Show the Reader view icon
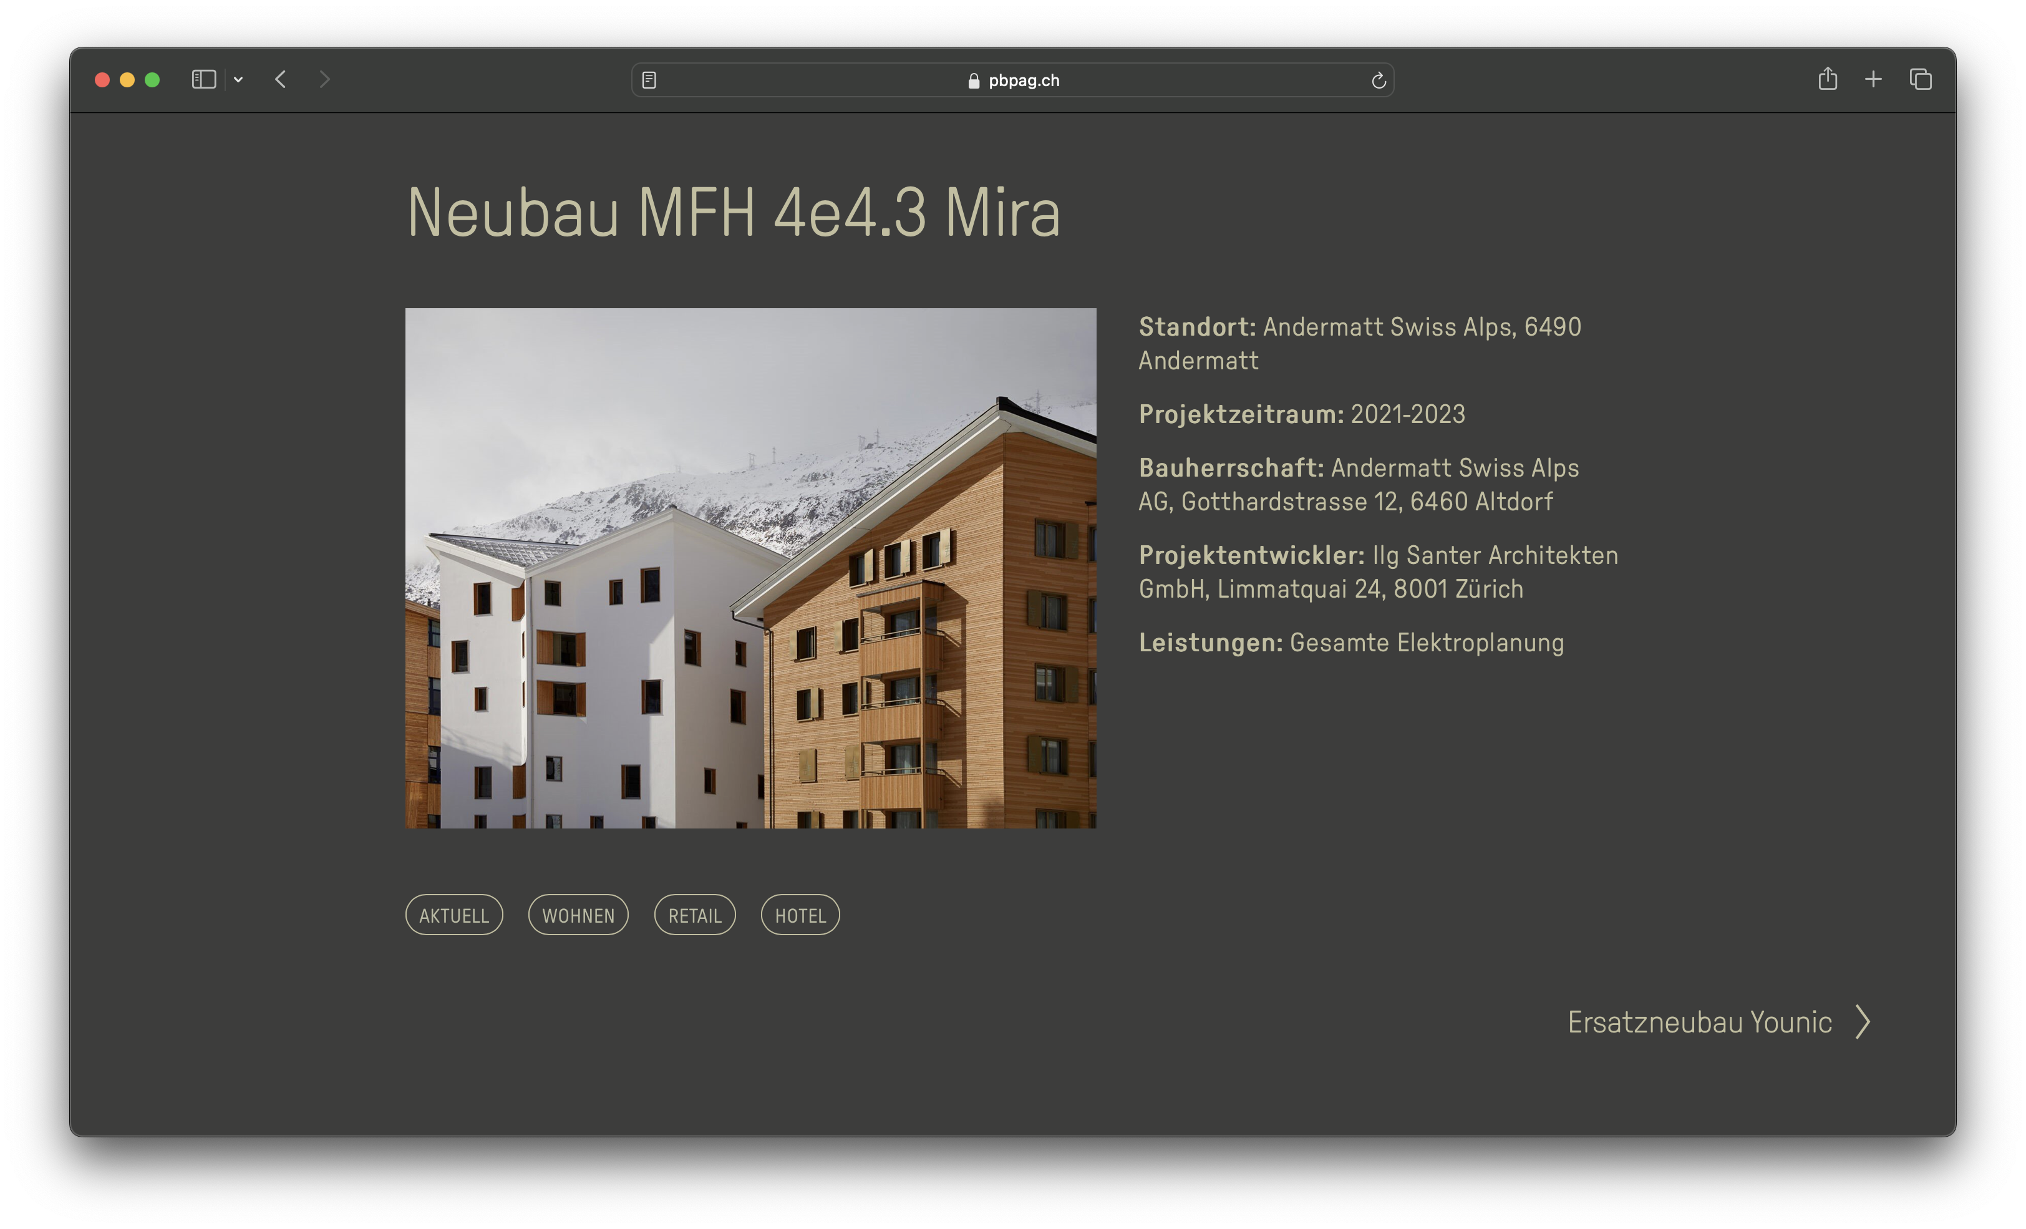The height and width of the screenshot is (1229, 2026). 649,80
